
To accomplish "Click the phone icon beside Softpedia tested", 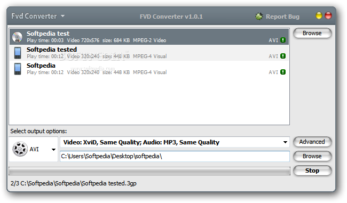I will [18, 53].
